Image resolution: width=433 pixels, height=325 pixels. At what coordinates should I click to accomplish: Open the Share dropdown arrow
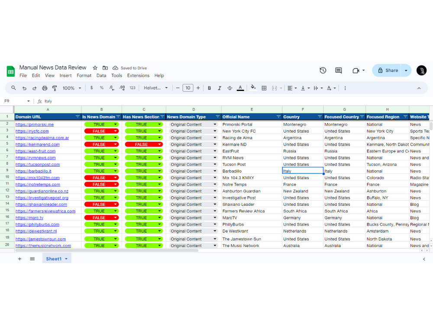pyautogui.click(x=406, y=70)
